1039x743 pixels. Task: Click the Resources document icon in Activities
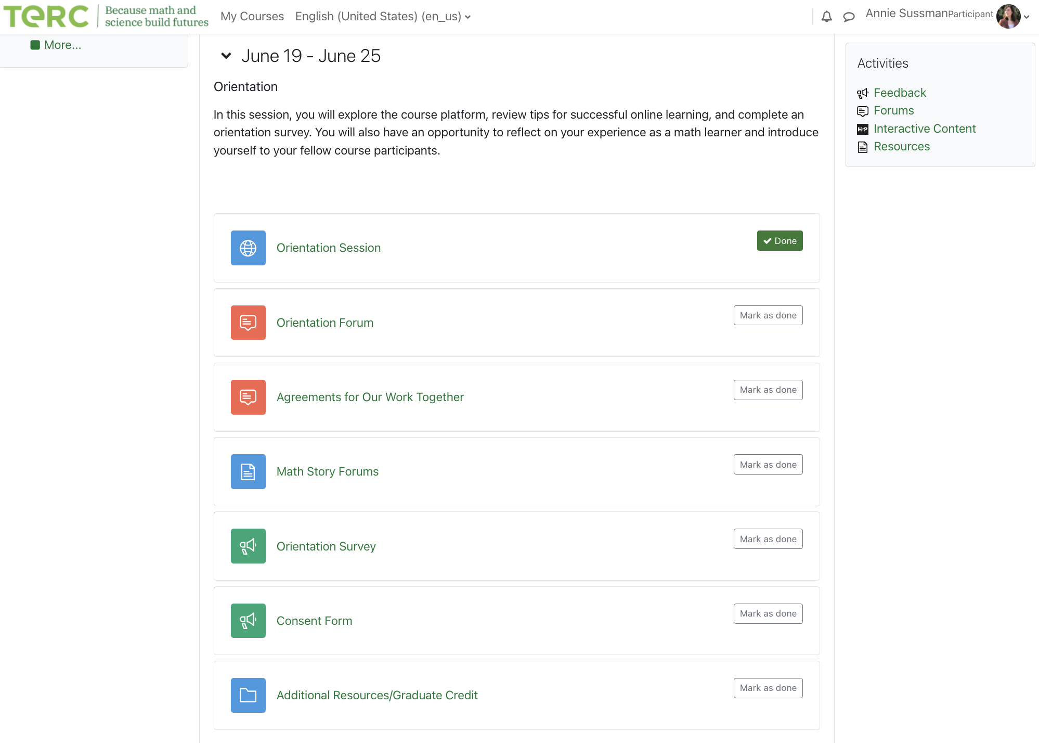pyautogui.click(x=863, y=147)
